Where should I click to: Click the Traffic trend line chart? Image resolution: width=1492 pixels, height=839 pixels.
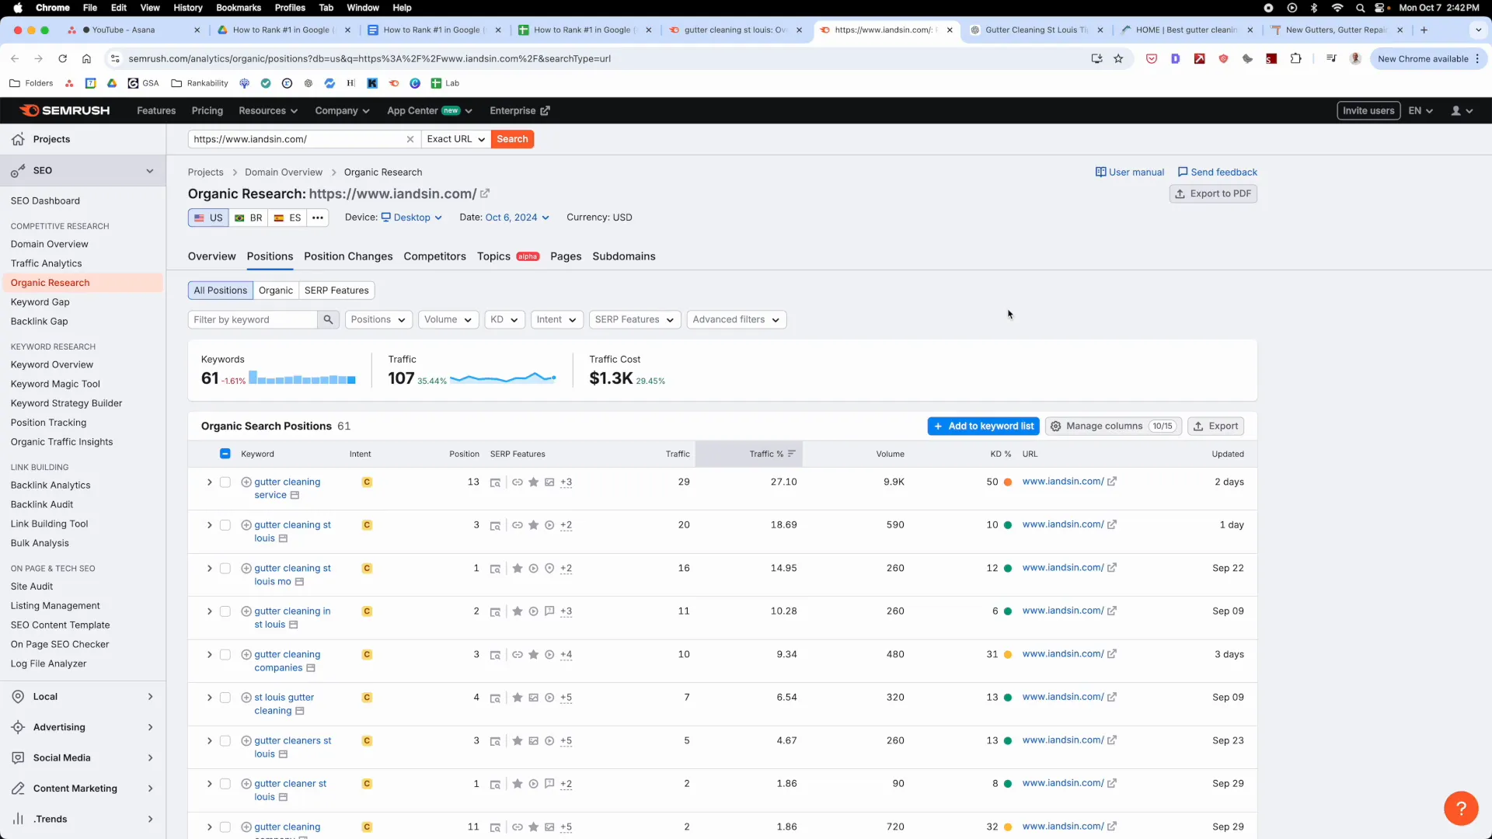(503, 378)
